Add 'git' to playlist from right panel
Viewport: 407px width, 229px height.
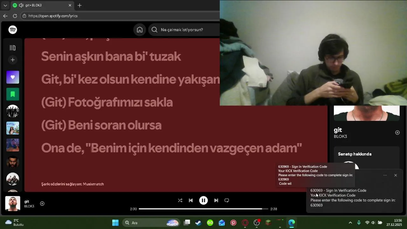click(x=397, y=133)
